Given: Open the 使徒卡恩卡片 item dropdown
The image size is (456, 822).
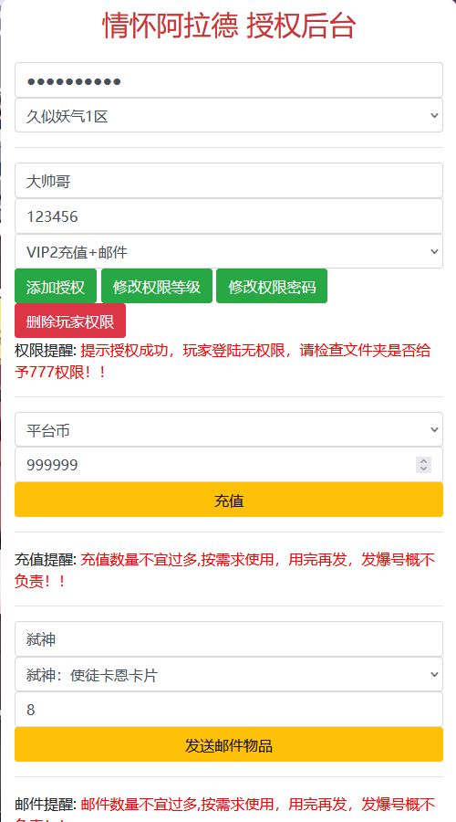Looking at the screenshot, I should click(x=229, y=675).
